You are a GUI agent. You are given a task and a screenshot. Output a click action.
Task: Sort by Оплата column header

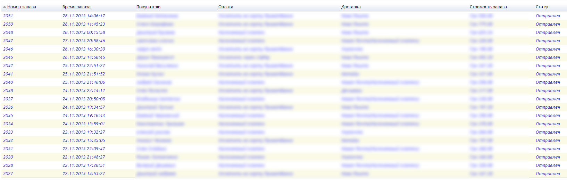tap(226, 7)
